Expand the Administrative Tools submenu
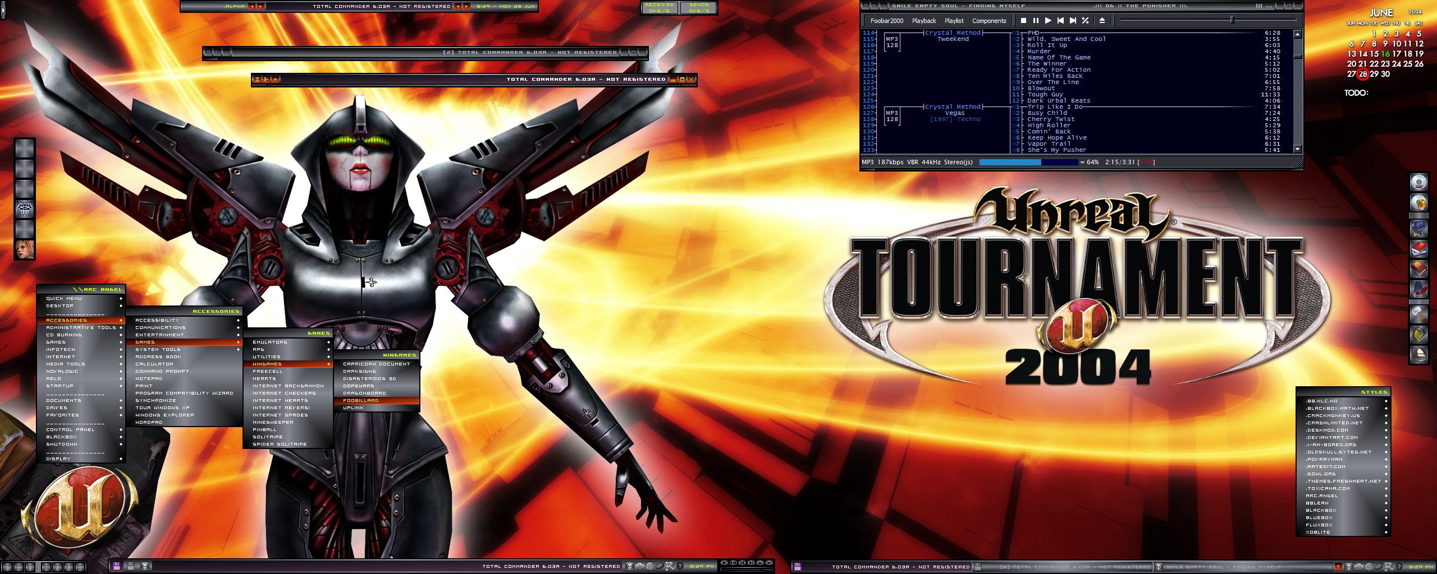1437x574 pixels. coord(80,328)
